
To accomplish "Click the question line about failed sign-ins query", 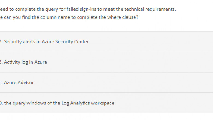I will click(87, 9).
